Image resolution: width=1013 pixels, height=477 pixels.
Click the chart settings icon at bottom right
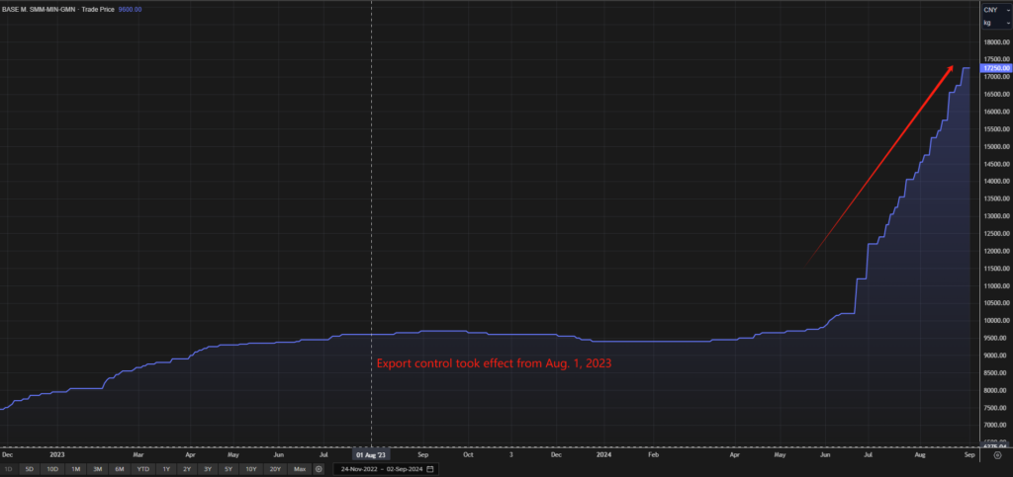pos(997,469)
